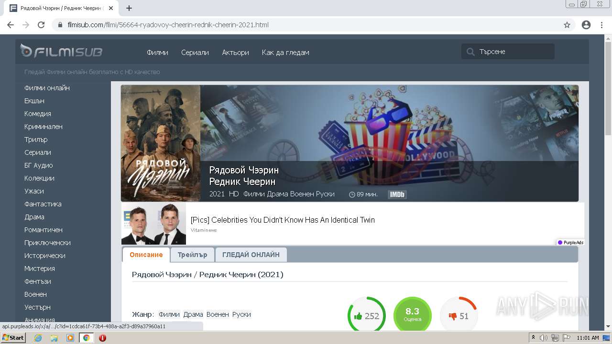612x344 pixels.
Task: Open the Фентъзи category
Action: tap(38, 281)
